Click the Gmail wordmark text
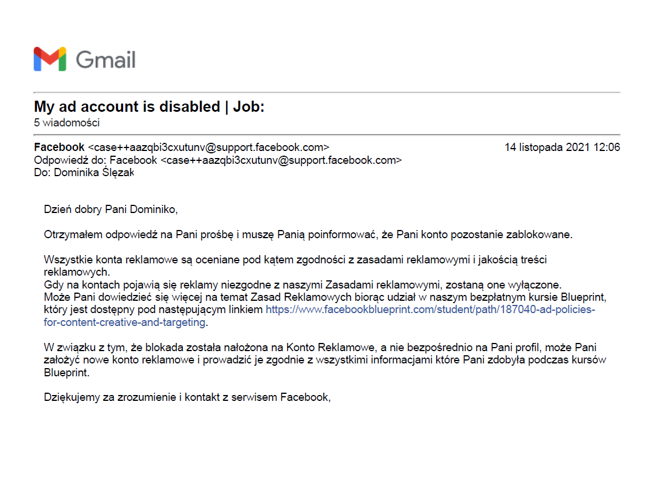Viewport: 647px width, 491px height. coord(105,60)
